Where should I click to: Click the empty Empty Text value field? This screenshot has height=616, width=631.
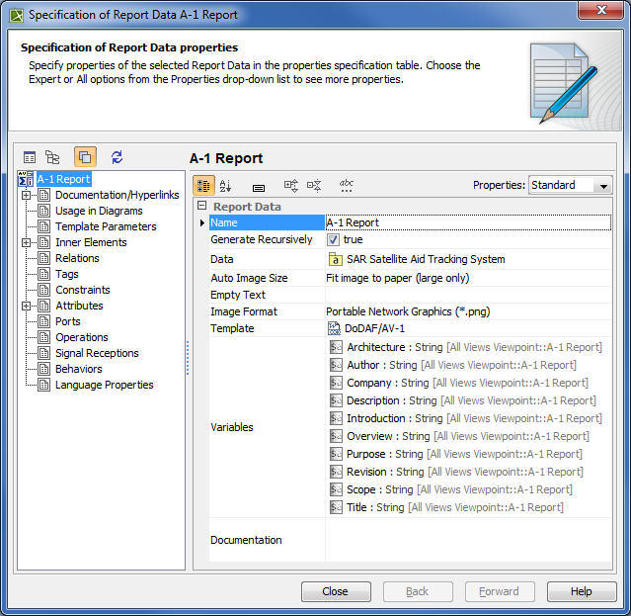468,295
